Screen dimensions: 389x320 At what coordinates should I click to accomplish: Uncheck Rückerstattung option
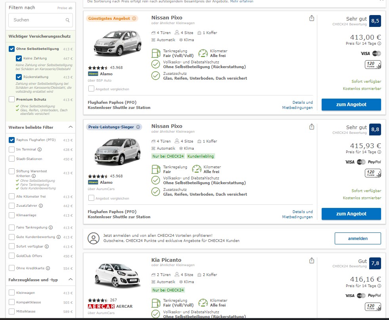pyautogui.click(x=19, y=77)
